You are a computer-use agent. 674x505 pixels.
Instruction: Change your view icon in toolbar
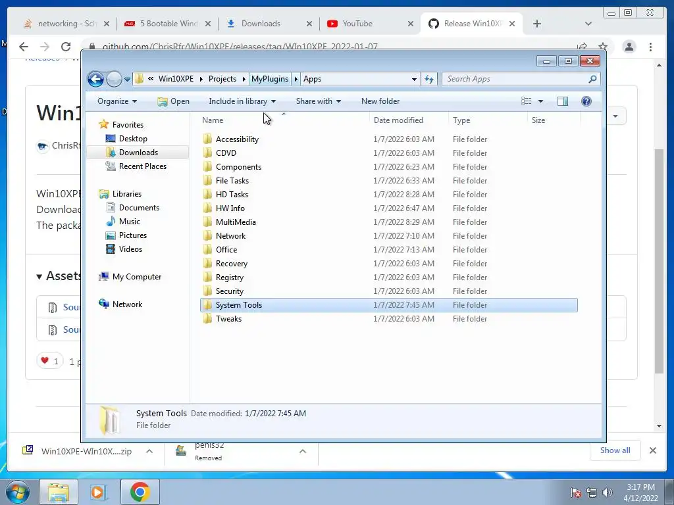tap(526, 101)
